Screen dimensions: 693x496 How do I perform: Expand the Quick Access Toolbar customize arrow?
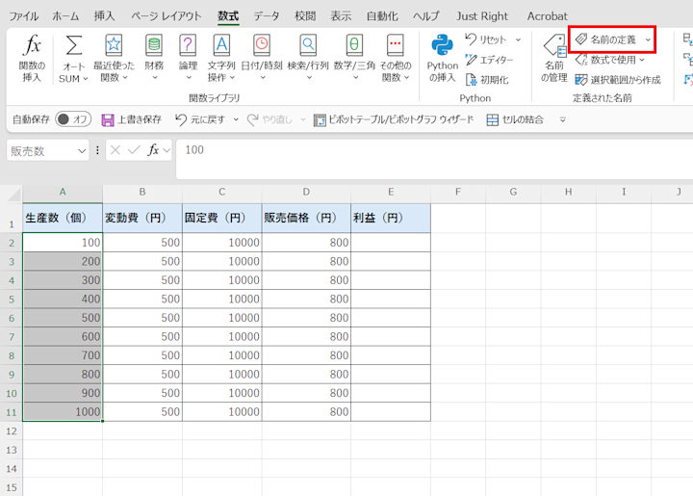pos(563,119)
